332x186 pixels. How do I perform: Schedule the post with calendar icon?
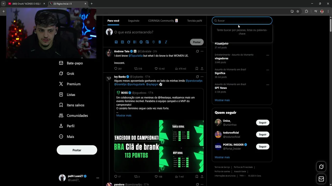147,42
